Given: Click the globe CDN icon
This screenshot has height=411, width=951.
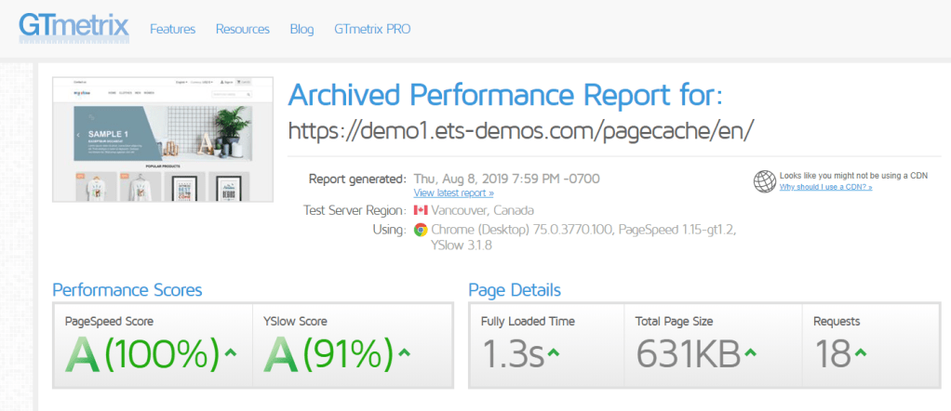Looking at the screenshot, I should (x=765, y=180).
